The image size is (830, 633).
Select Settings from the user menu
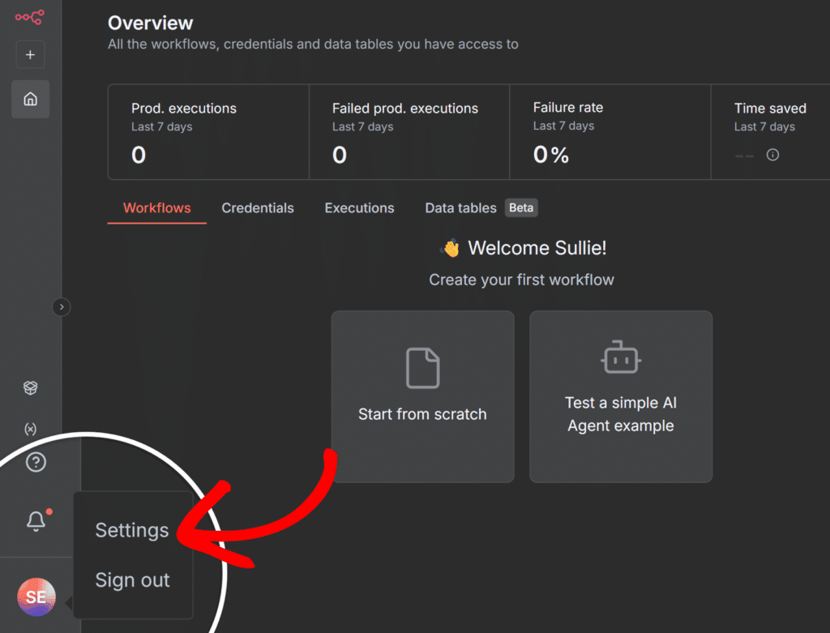click(132, 530)
